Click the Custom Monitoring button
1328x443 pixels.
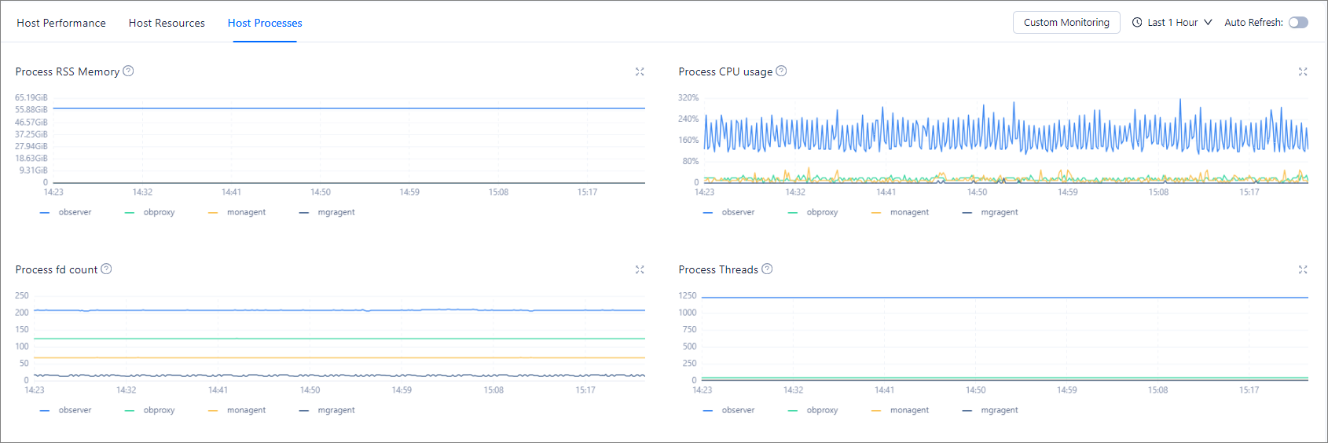point(1066,23)
